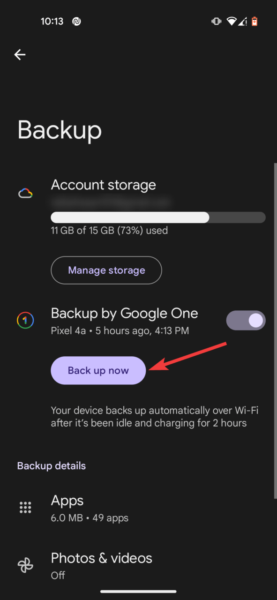Tap the Backup page title

60,130
